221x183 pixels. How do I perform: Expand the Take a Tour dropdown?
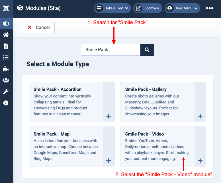[112, 8]
